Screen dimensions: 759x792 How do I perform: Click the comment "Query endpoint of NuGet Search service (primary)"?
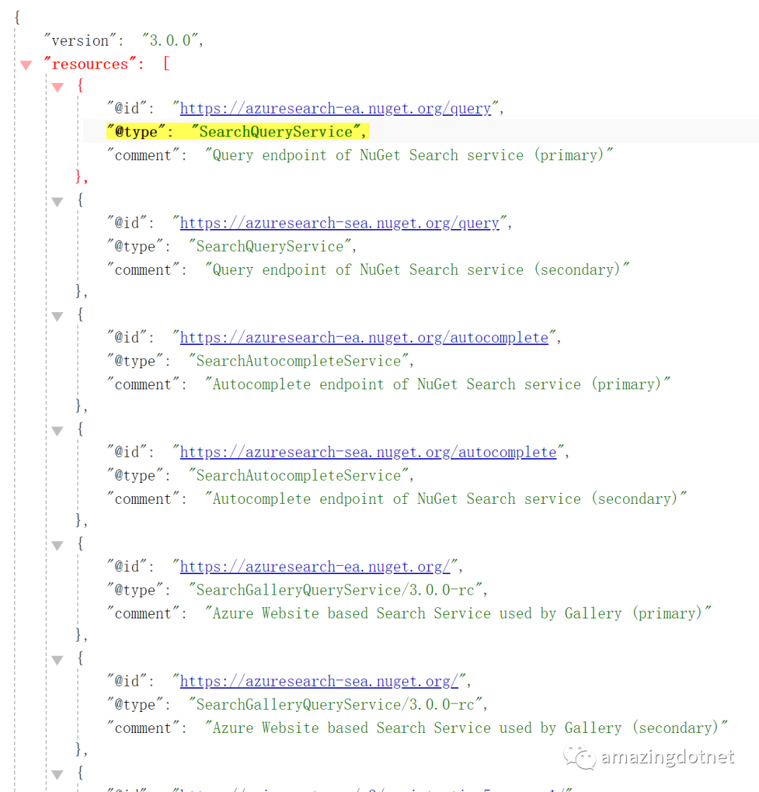(x=408, y=155)
